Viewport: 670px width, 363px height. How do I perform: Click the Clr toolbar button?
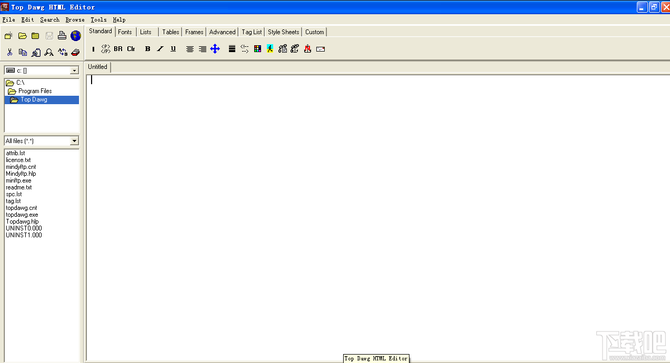pos(131,49)
